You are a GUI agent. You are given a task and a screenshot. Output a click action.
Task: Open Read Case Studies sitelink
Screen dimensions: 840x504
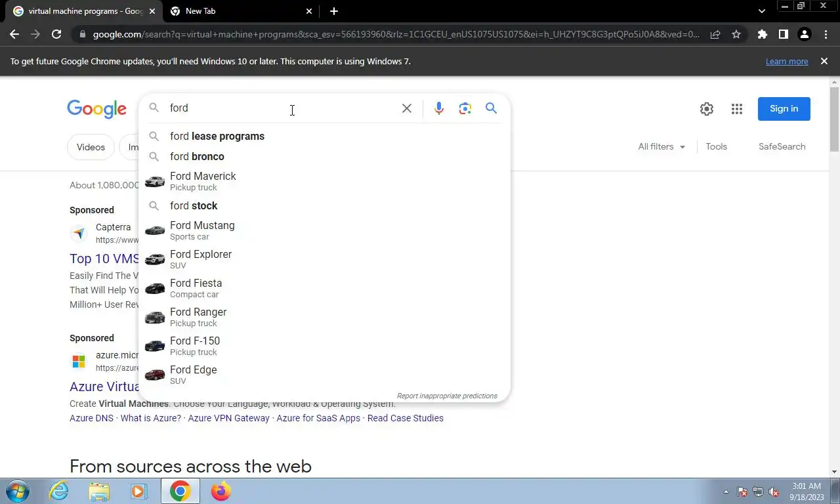coord(405,418)
